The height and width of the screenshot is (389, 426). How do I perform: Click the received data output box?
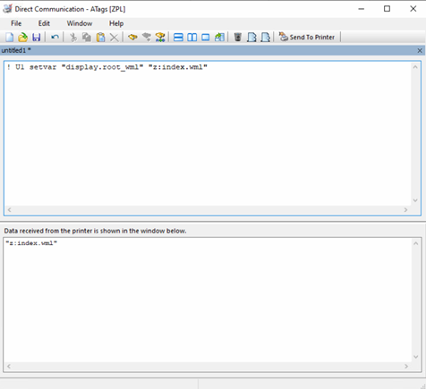pyautogui.click(x=208, y=300)
